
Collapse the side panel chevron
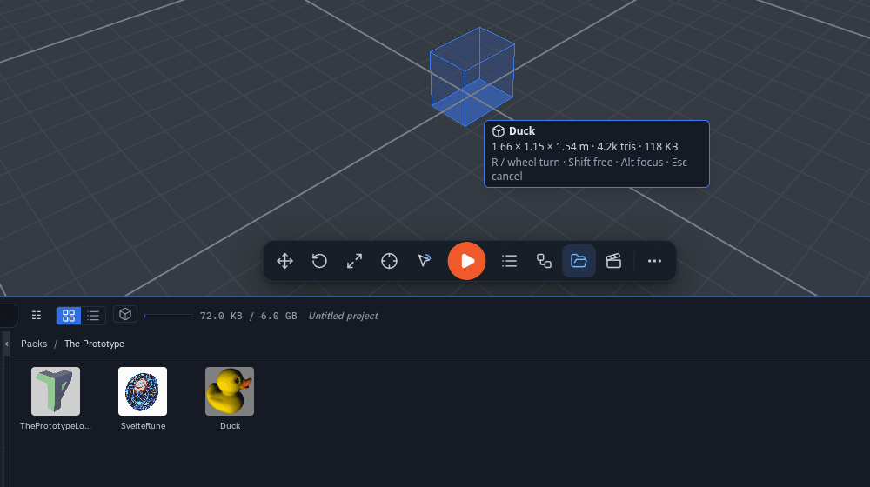tap(7, 344)
